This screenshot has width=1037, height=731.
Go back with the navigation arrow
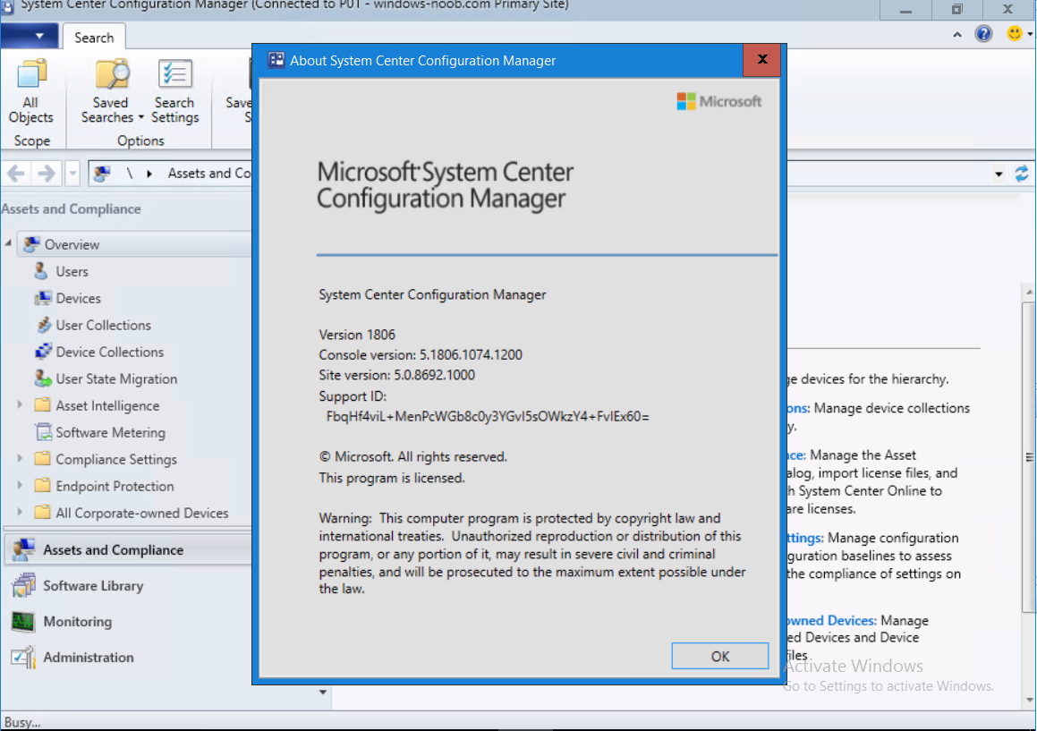[16, 174]
